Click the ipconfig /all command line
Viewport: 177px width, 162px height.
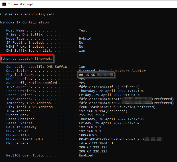point(28,14)
